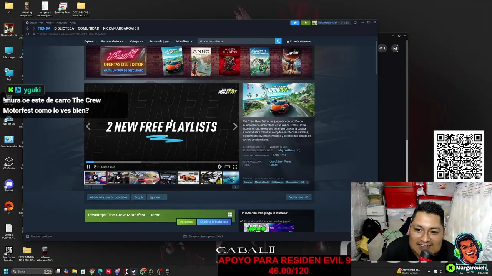Open the OBS Studio desktop icon

9,163
